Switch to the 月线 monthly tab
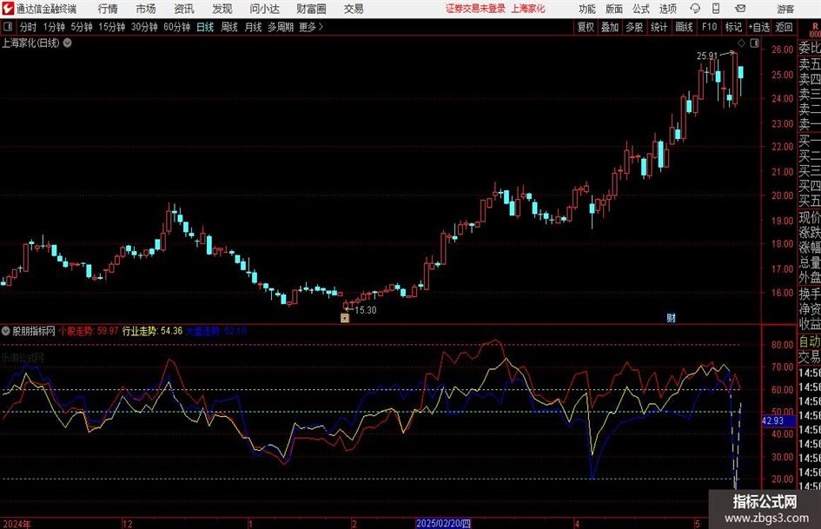Viewport: 821px width, 529px height. coord(253,27)
